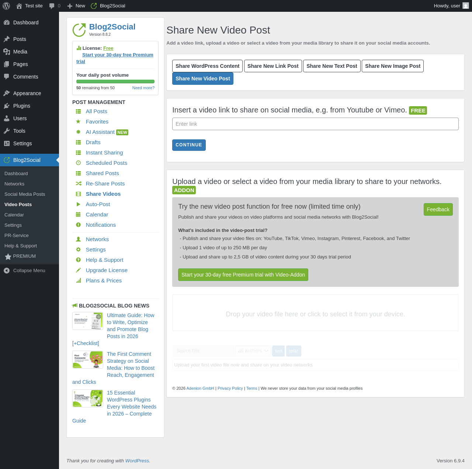The width and height of the screenshot is (472, 469).
Task: Switch to Share New Link Post tab
Action: 273,66
